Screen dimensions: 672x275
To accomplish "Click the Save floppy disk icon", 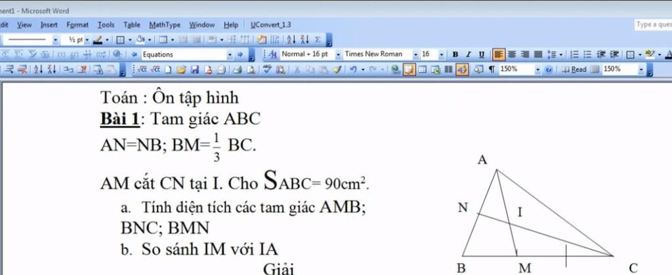I will [194, 69].
